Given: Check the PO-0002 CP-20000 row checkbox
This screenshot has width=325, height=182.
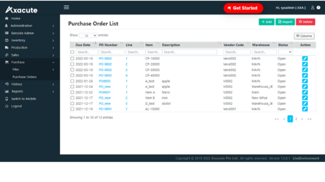Looking at the screenshot, I should [72, 64].
